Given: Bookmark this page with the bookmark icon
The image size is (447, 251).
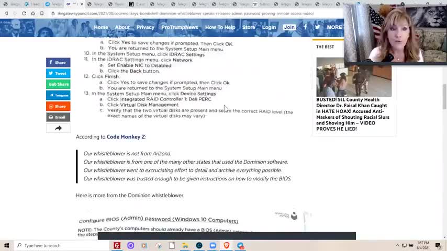Looking at the screenshot, I should (x=42, y=14).
